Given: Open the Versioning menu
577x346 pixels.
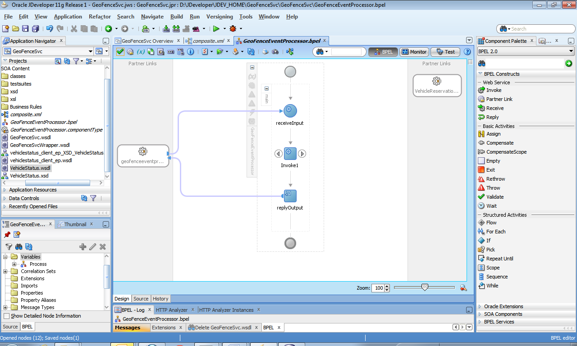Looking at the screenshot, I should (220, 17).
